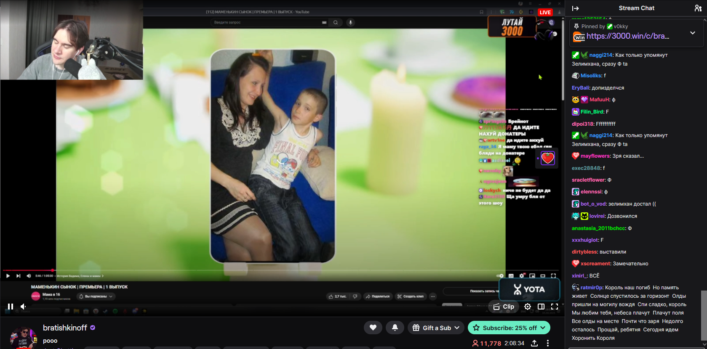Viewport: 707px width, 349px height.
Task: Toggle channel notifications bell
Action: (395, 328)
